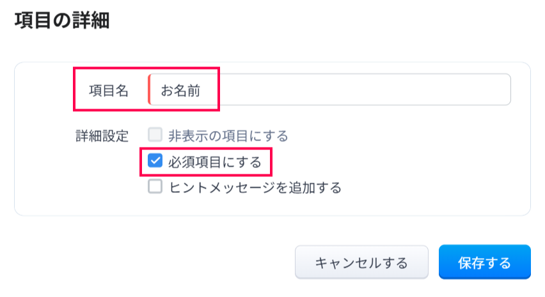Click the 必須項目にする label text
Viewport: 545px width, 297px height.
(214, 162)
